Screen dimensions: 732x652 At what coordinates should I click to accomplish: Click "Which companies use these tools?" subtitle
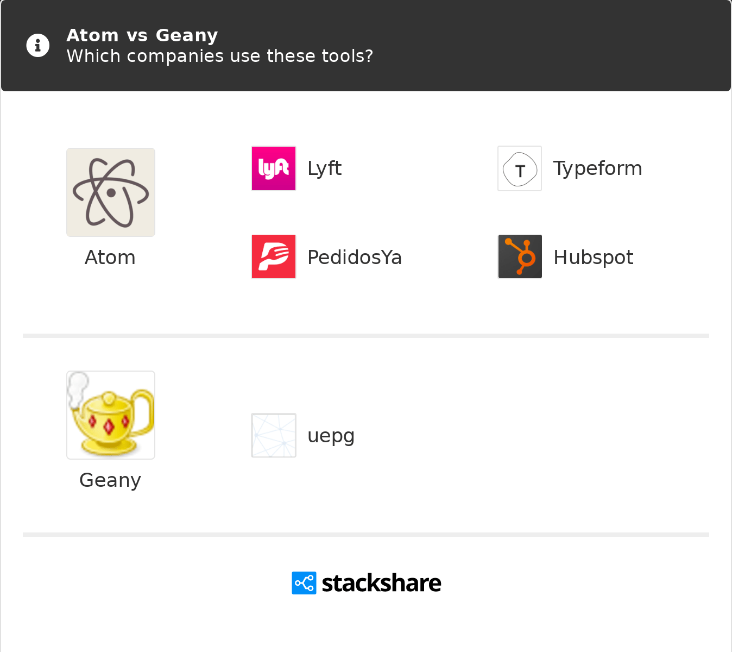[220, 56]
